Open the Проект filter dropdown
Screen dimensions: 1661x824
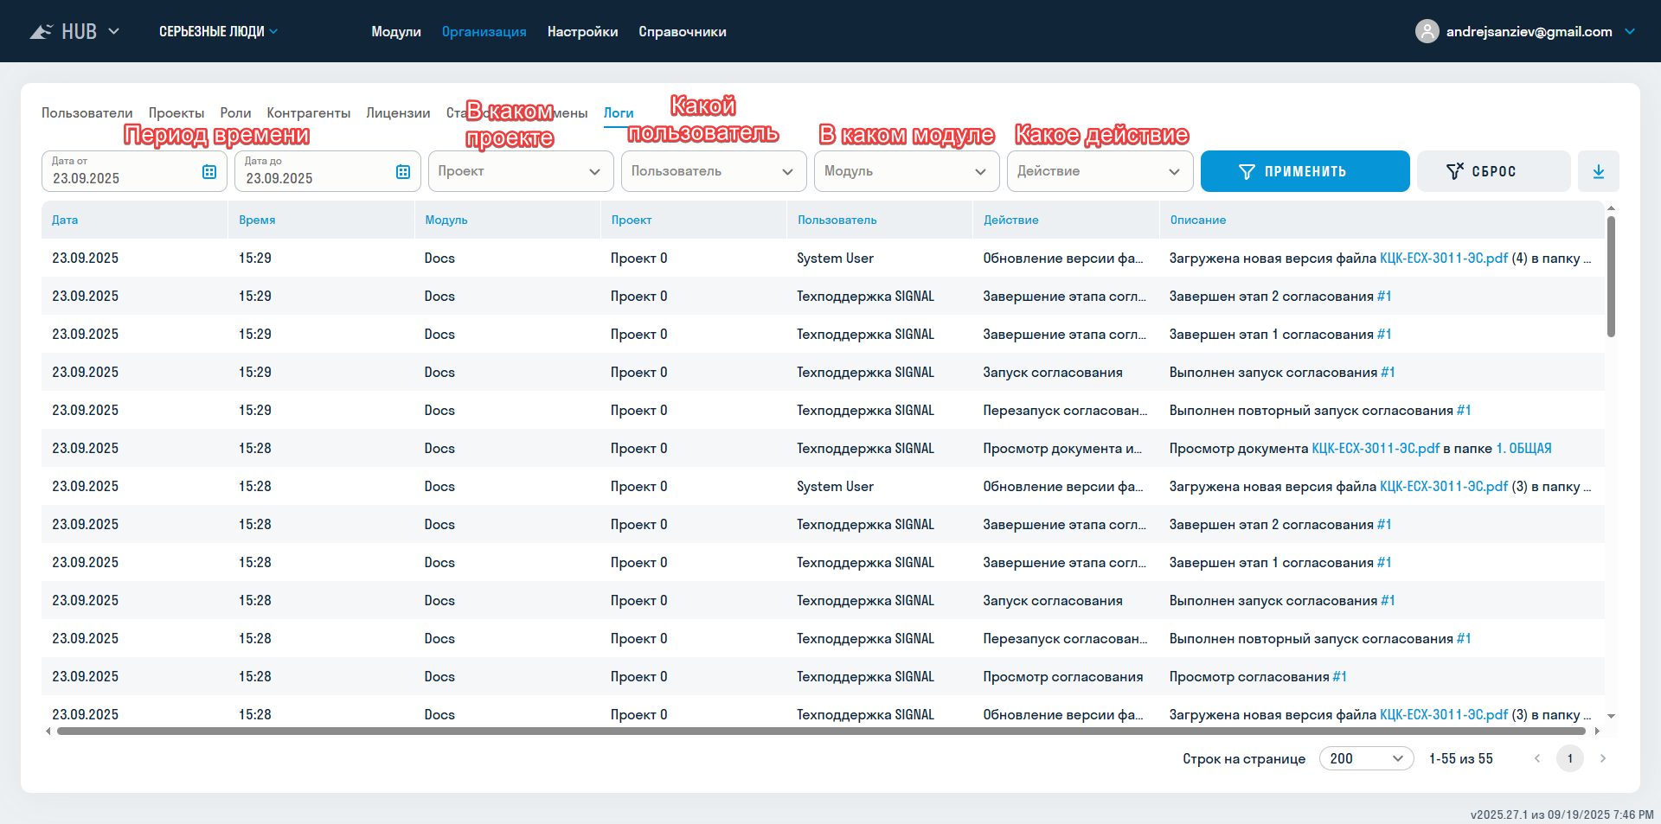520,171
